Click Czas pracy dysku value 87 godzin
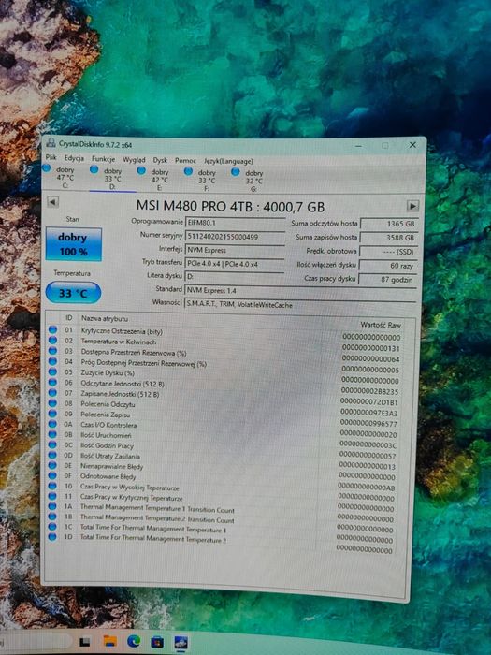The width and height of the screenshot is (491, 655). [388, 280]
